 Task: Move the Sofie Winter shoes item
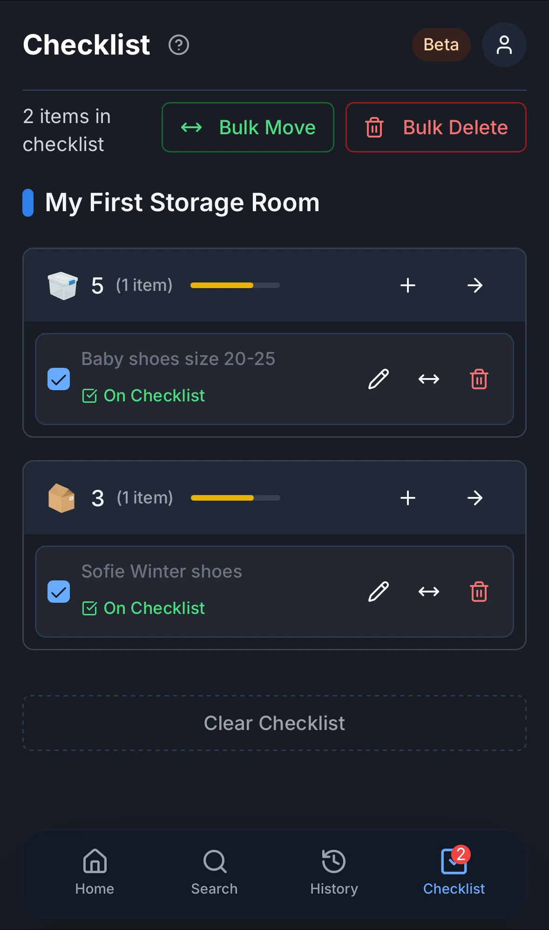tap(429, 592)
